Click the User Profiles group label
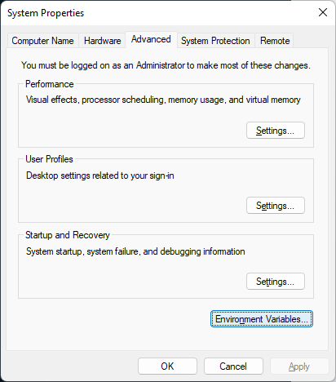Image resolution: width=336 pixels, height=382 pixels. (49, 159)
